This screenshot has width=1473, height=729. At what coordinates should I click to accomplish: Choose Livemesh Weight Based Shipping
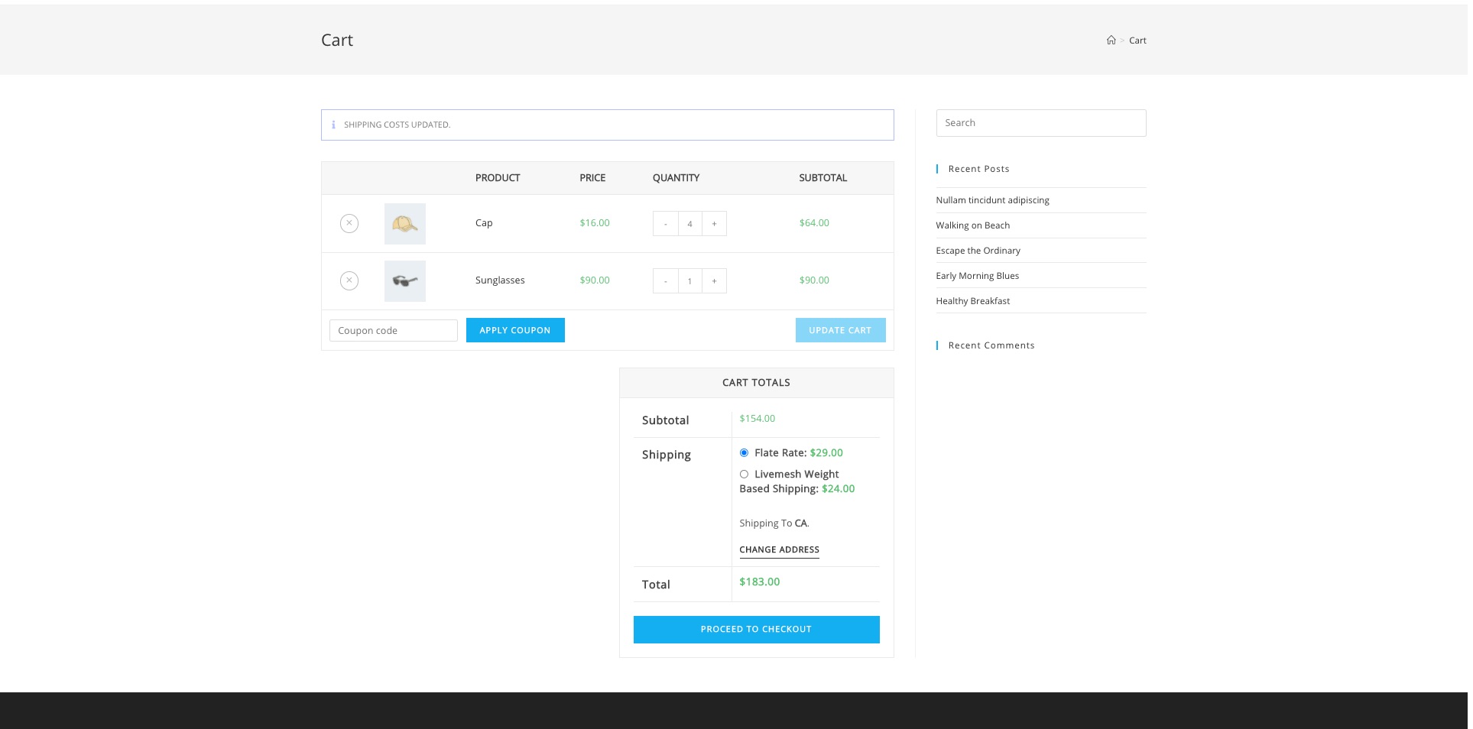744,474
